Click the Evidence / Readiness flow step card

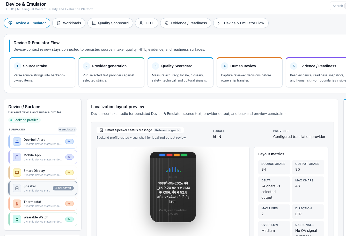(x=316, y=72)
